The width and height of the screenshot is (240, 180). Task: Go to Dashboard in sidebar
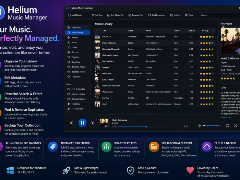point(77,27)
